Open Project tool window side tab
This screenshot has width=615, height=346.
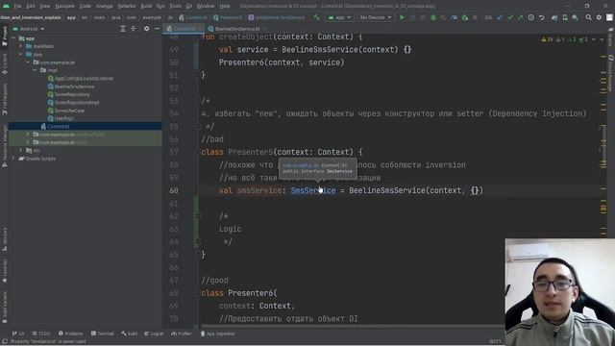[x=4, y=36]
